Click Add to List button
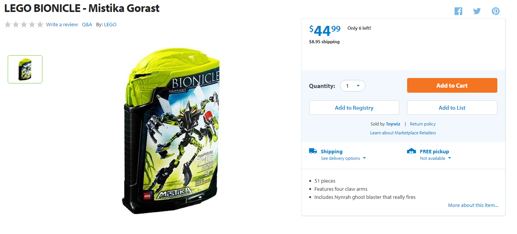 click(452, 108)
